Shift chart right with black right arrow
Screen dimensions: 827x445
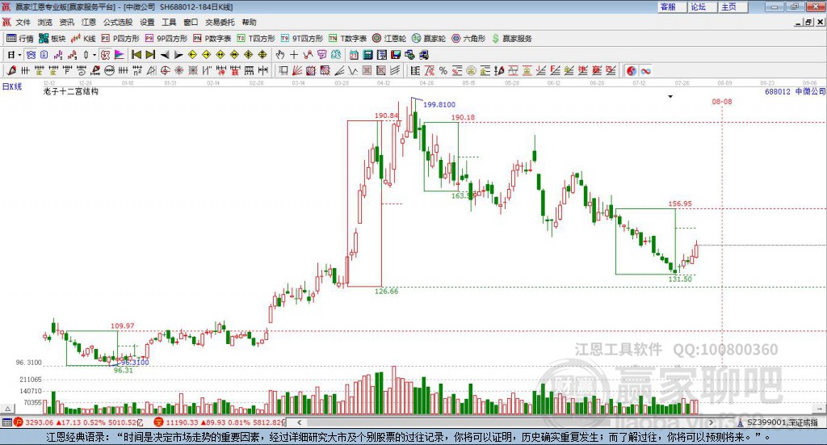[178, 55]
